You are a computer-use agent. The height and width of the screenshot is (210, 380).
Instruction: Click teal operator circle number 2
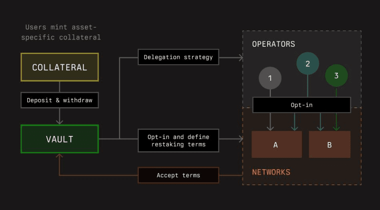(308, 64)
